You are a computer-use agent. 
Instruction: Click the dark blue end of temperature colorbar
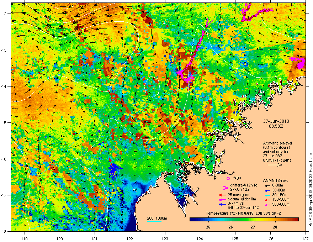coord(192,220)
